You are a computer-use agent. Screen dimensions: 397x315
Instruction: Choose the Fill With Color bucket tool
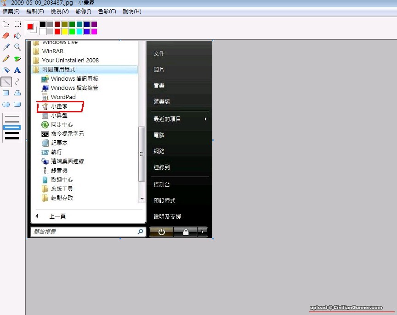click(17, 36)
